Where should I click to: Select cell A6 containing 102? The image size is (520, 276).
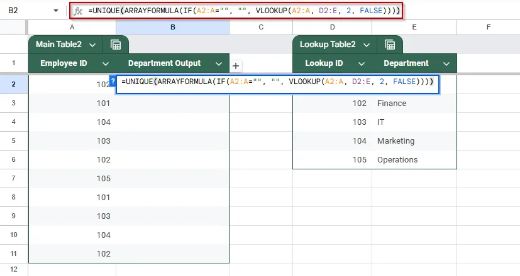point(72,160)
